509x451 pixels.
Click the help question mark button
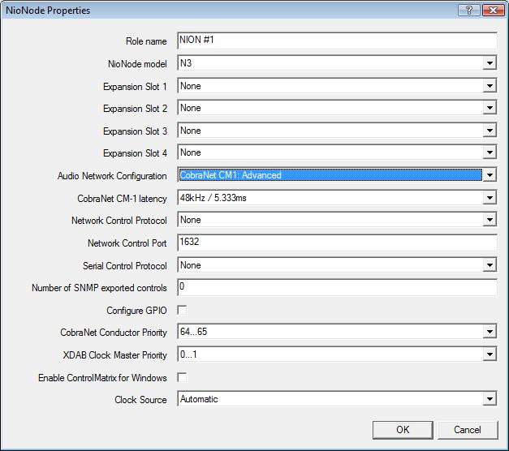[468, 11]
